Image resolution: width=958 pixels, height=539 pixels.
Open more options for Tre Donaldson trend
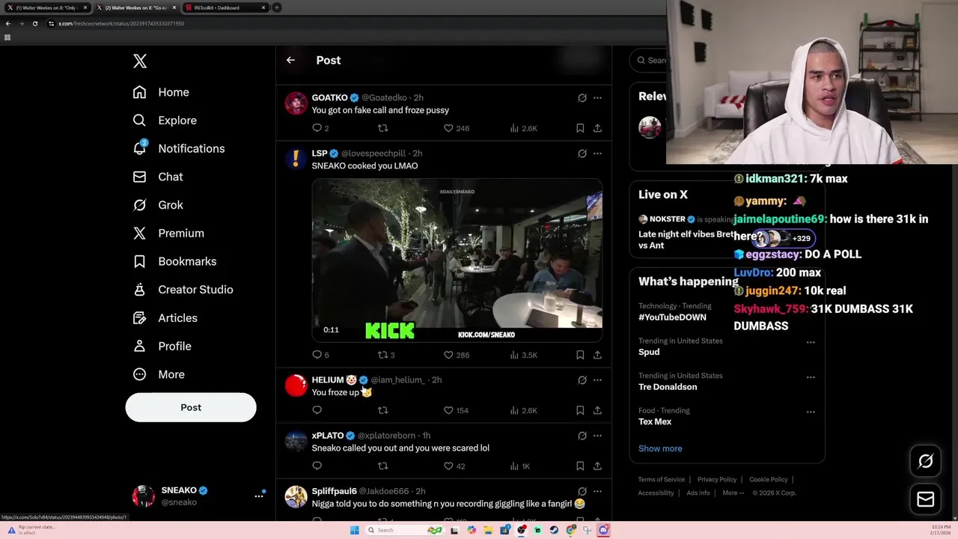[x=811, y=377]
